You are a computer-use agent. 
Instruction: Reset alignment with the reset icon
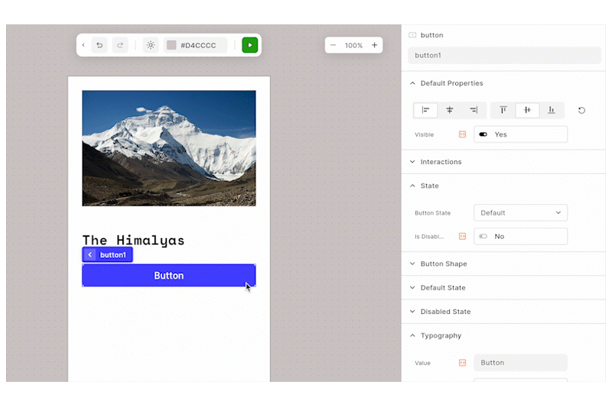coord(581,111)
